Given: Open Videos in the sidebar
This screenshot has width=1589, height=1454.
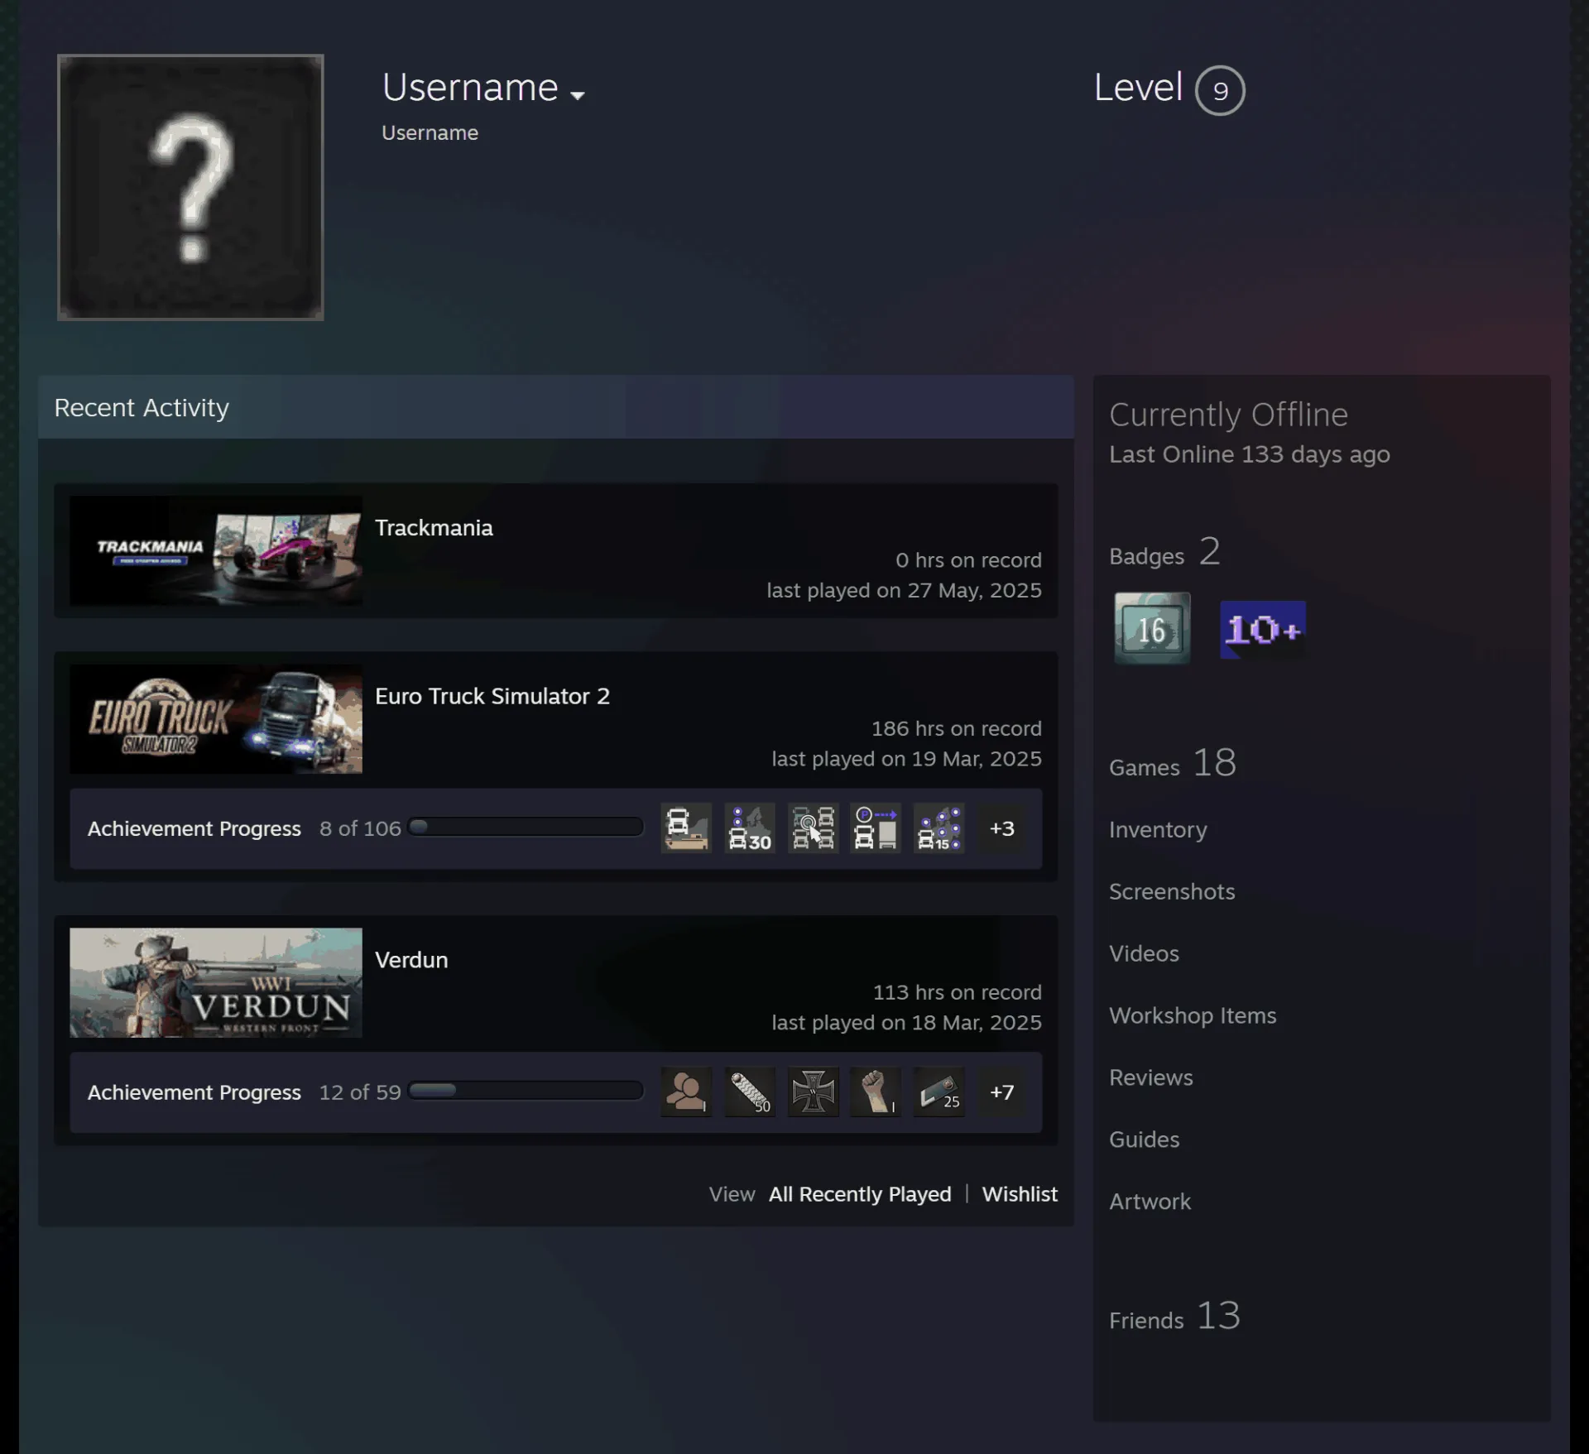Looking at the screenshot, I should tap(1144, 953).
